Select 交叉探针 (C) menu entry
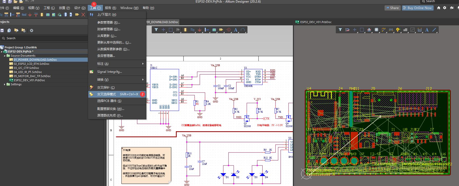The image size is (459, 186). (117, 88)
